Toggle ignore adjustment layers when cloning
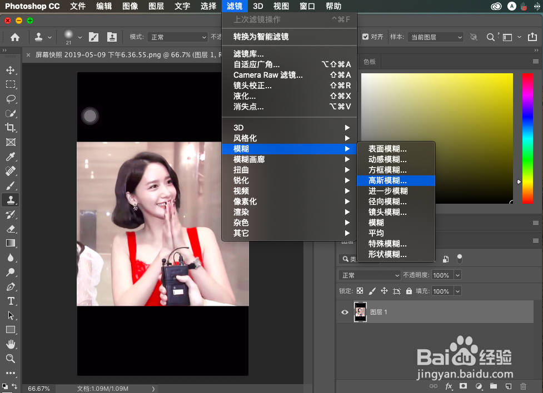The width and height of the screenshot is (543, 393). click(474, 37)
